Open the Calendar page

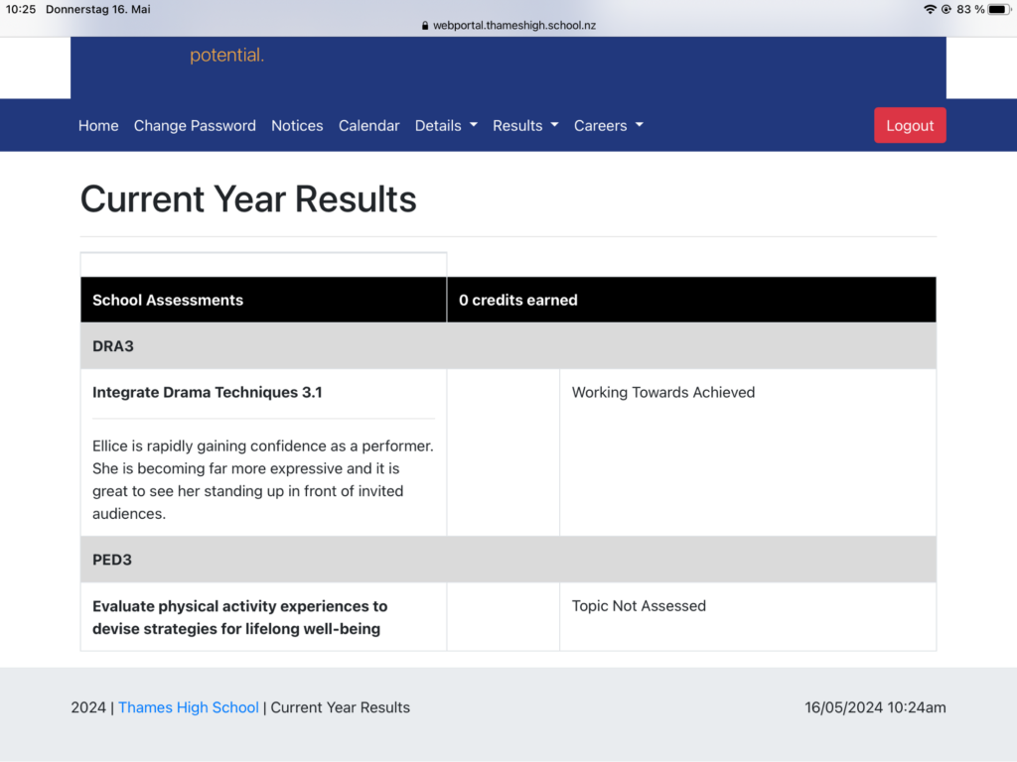tap(368, 126)
